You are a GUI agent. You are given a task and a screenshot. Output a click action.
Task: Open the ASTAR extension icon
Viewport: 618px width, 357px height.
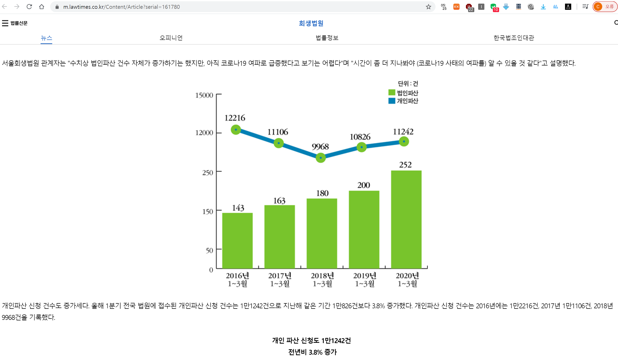pos(568,7)
